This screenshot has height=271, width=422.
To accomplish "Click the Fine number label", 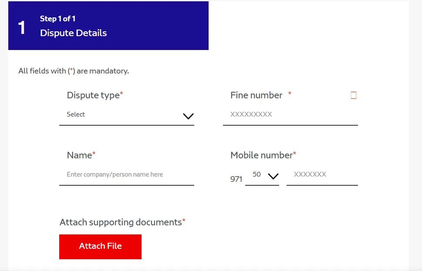I will [257, 95].
